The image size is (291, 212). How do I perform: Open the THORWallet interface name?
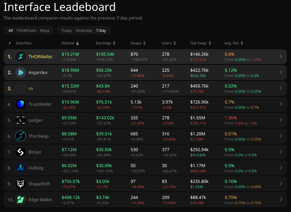click(40, 57)
